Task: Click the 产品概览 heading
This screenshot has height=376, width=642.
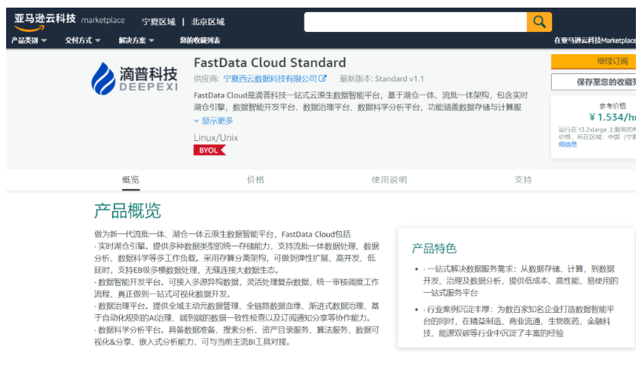Action: click(x=127, y=211)
